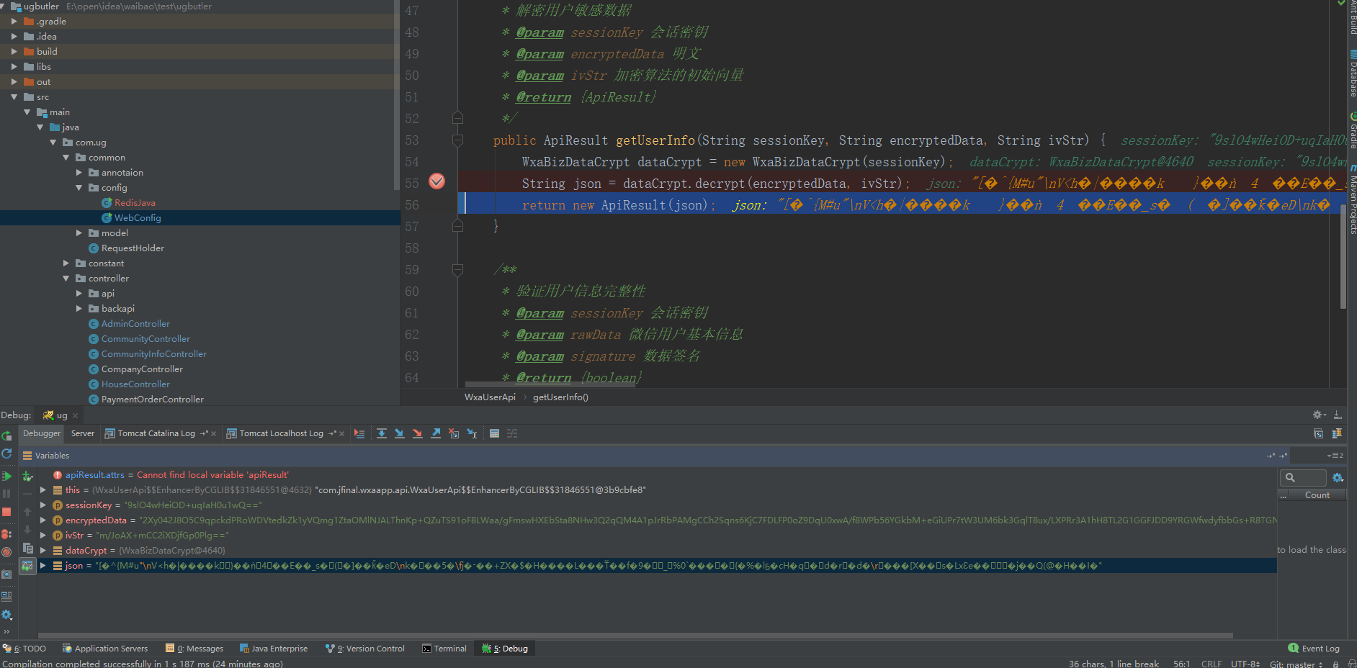Click Run to Cursor icon
Viewport: 1357px width, 668px height.
[472, 433]
